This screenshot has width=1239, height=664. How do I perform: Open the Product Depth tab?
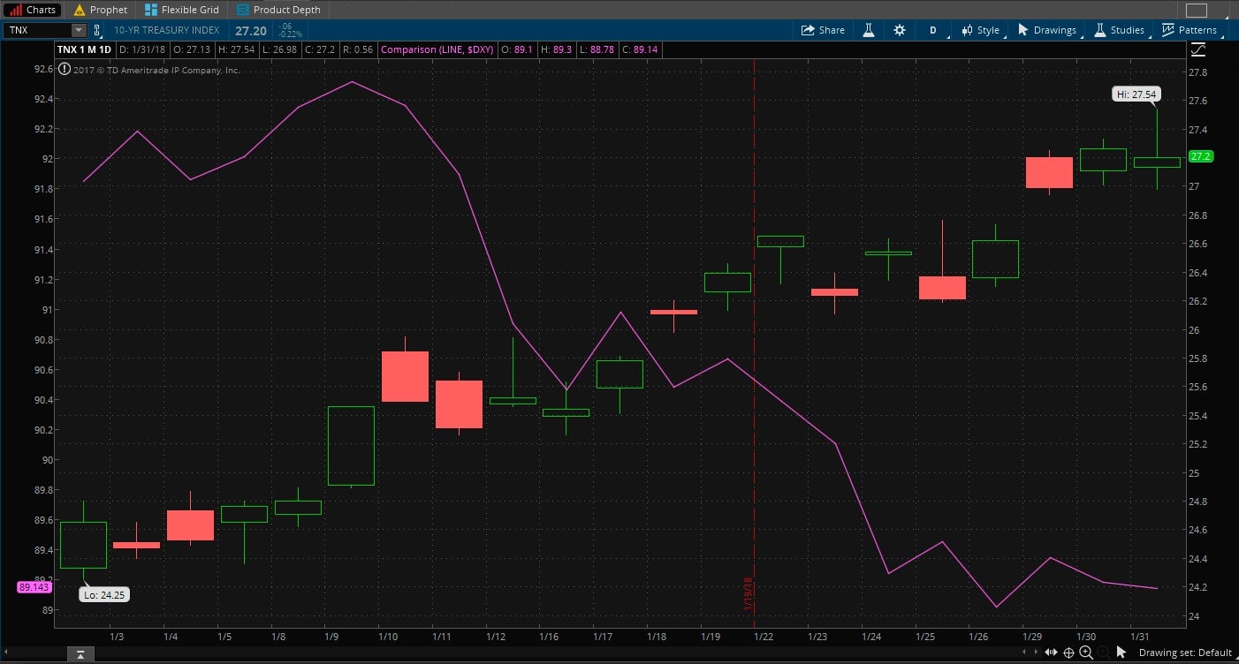coord(278,10)
